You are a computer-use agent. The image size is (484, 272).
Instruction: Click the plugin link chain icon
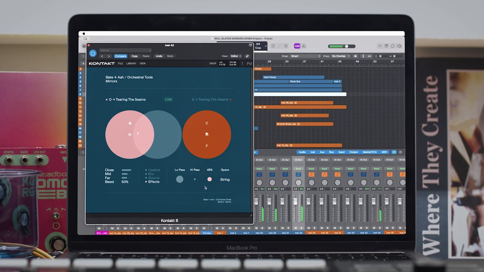coord(247,56)
